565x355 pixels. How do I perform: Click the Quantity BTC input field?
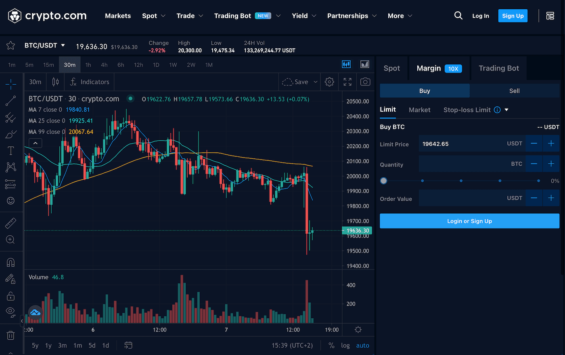(x=472, y=164)
